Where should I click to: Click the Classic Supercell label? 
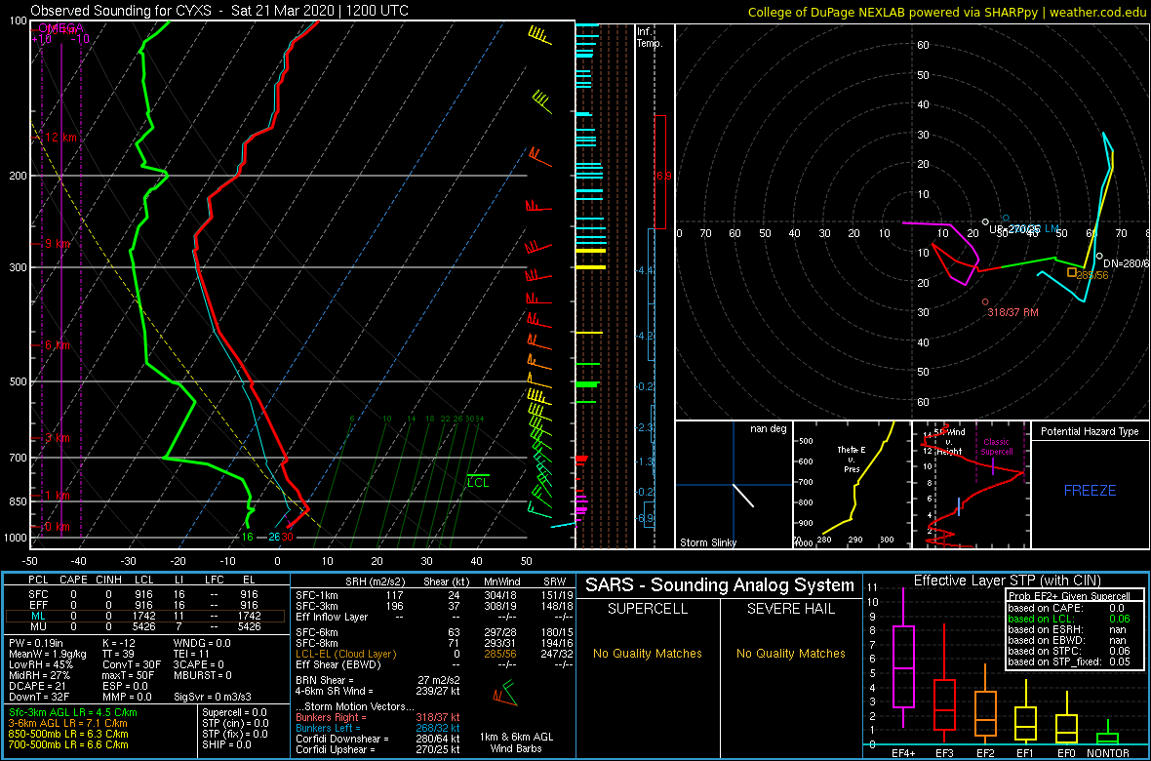pos(998,446)
